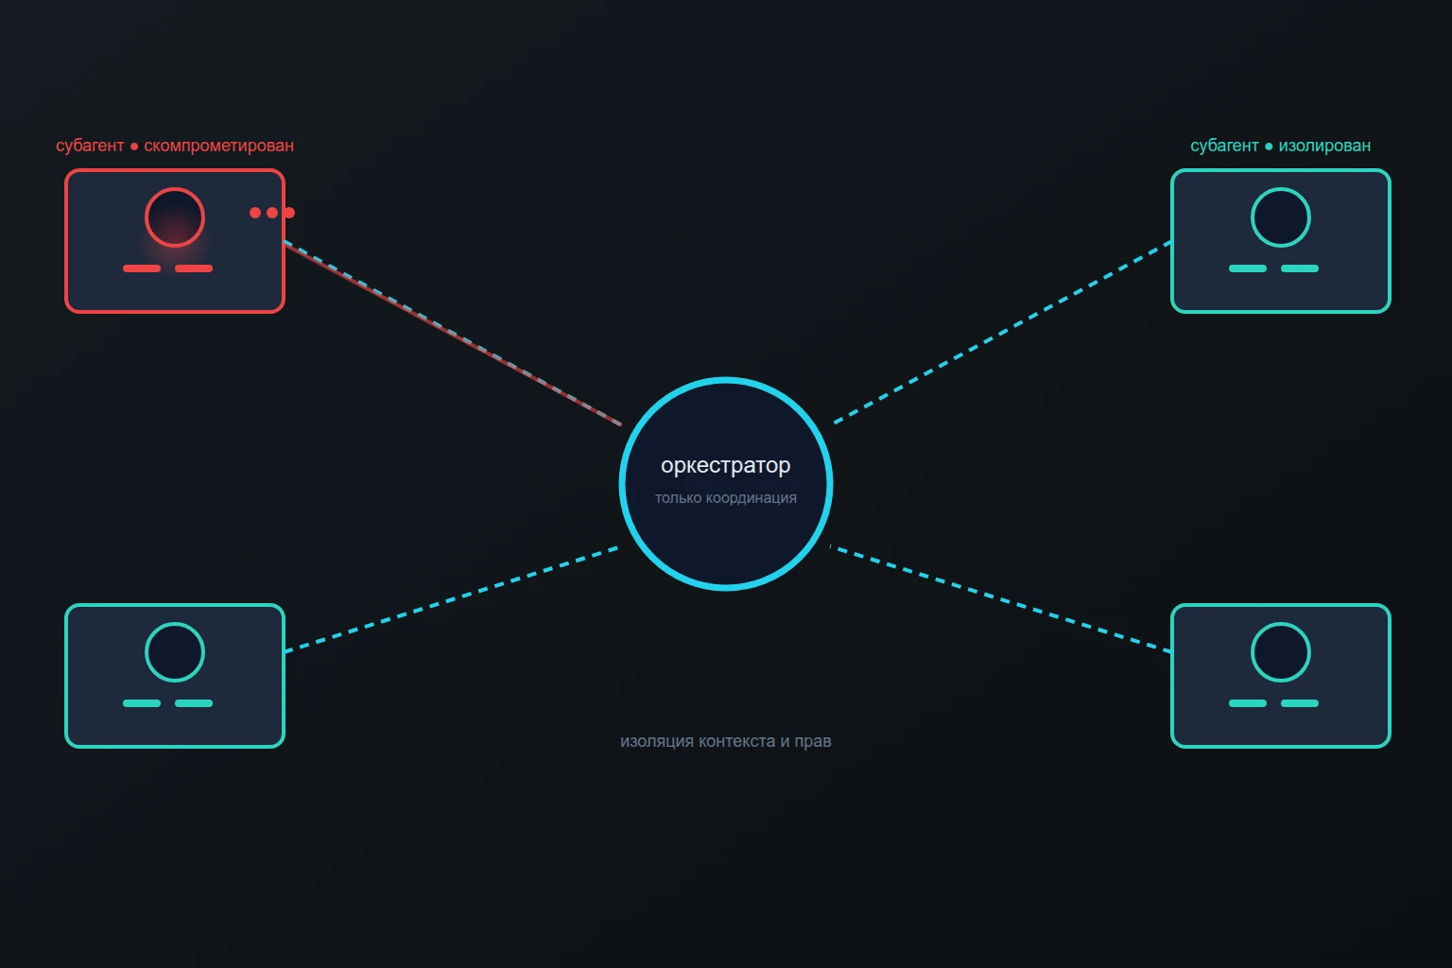Screen dimensions: 1452x968
Task: Click the 'субагент ● изолирован' label
Action: [1281, 146]
